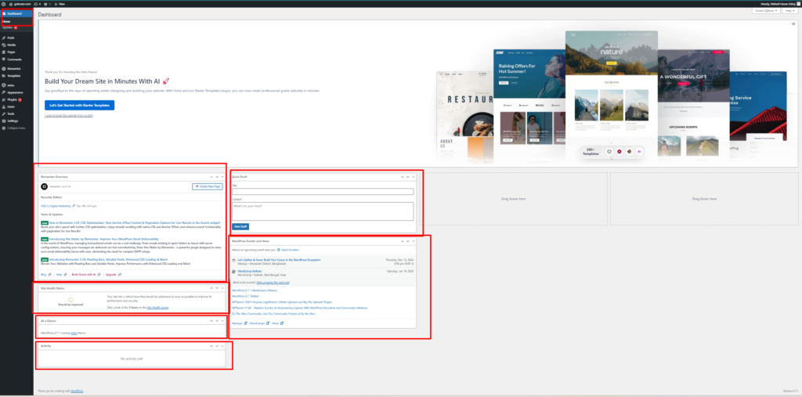The height and width of the screenshot is (397, 802).
Task: Click Create New Page in Elementor Overview
Action: (207, 186)
